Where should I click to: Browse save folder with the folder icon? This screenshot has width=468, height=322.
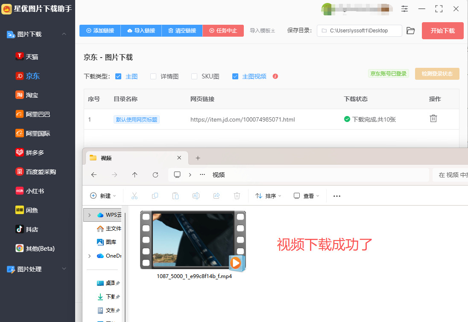coord(411,30)
